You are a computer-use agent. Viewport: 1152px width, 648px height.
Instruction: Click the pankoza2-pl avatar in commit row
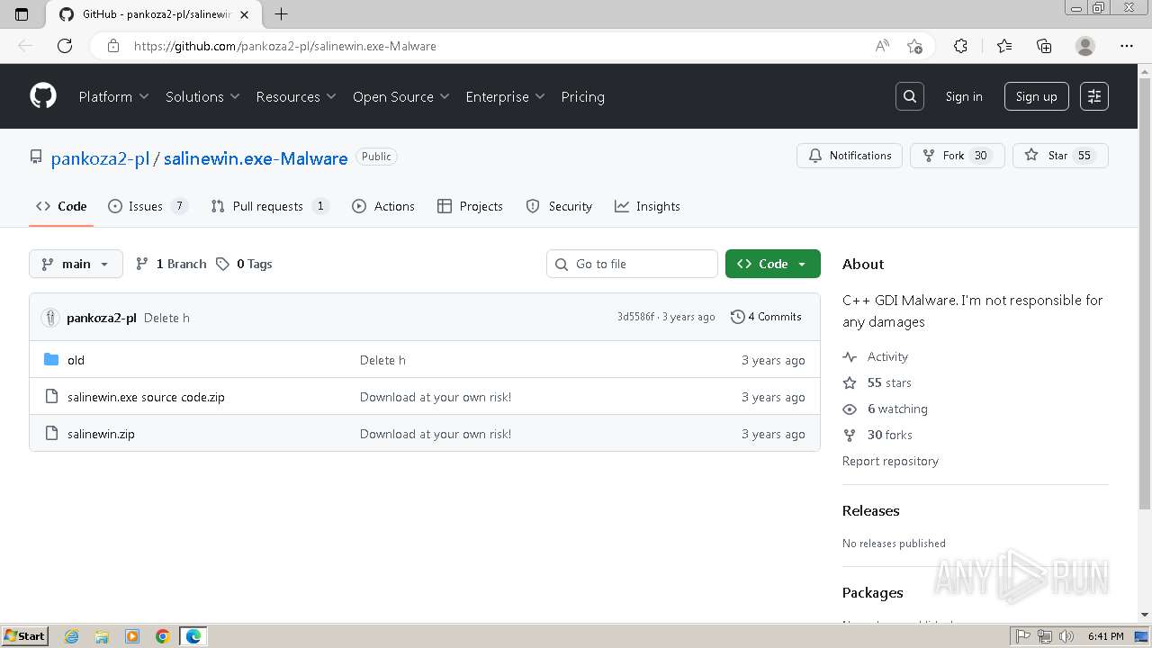click(x=50, y=318)
